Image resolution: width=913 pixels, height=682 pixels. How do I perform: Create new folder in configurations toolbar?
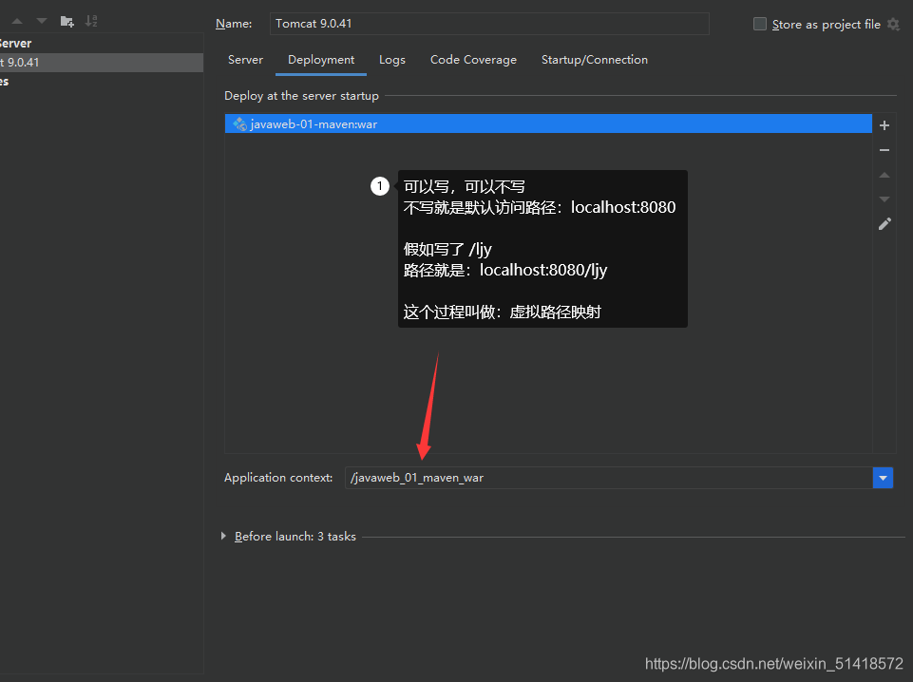coord(67,22)
